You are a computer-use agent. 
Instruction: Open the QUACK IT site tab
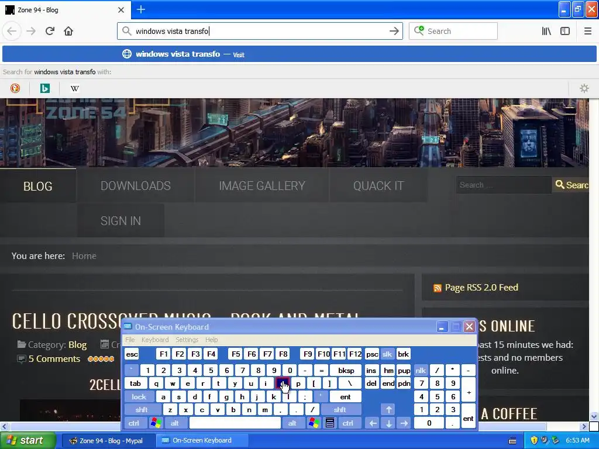(x=378, y=185)
